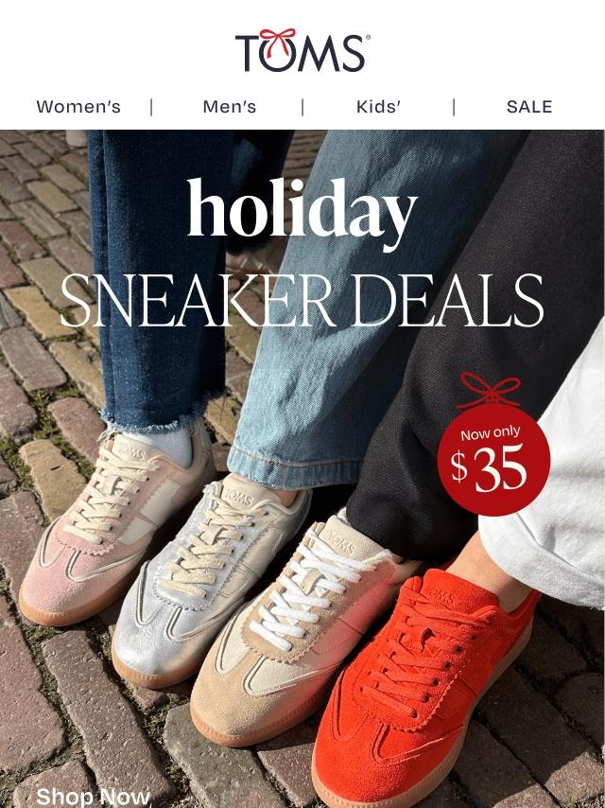Click the red $35 ornament badge

493,459
